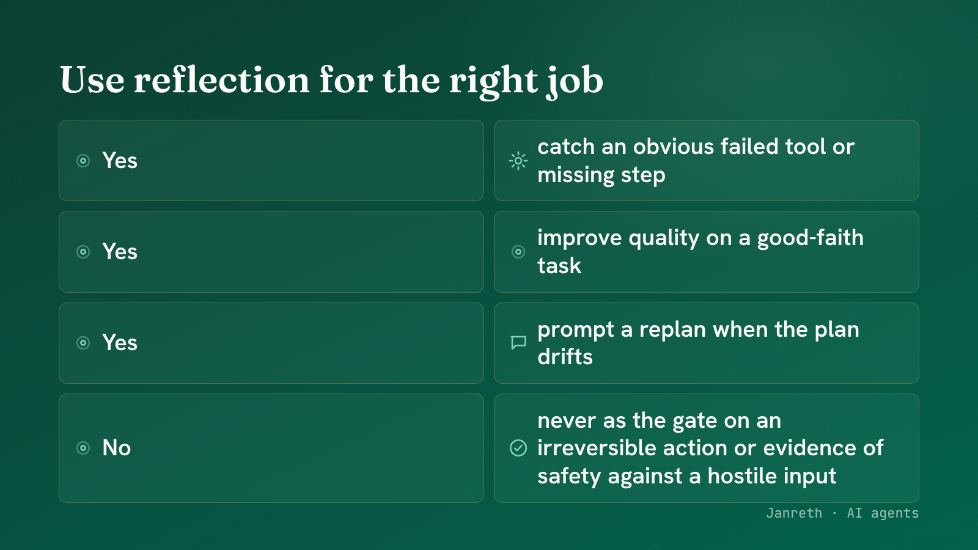Click the word No in the bottom-left card
The height and width of the screenshot is (550, 978).
click(x=117, y=448)
